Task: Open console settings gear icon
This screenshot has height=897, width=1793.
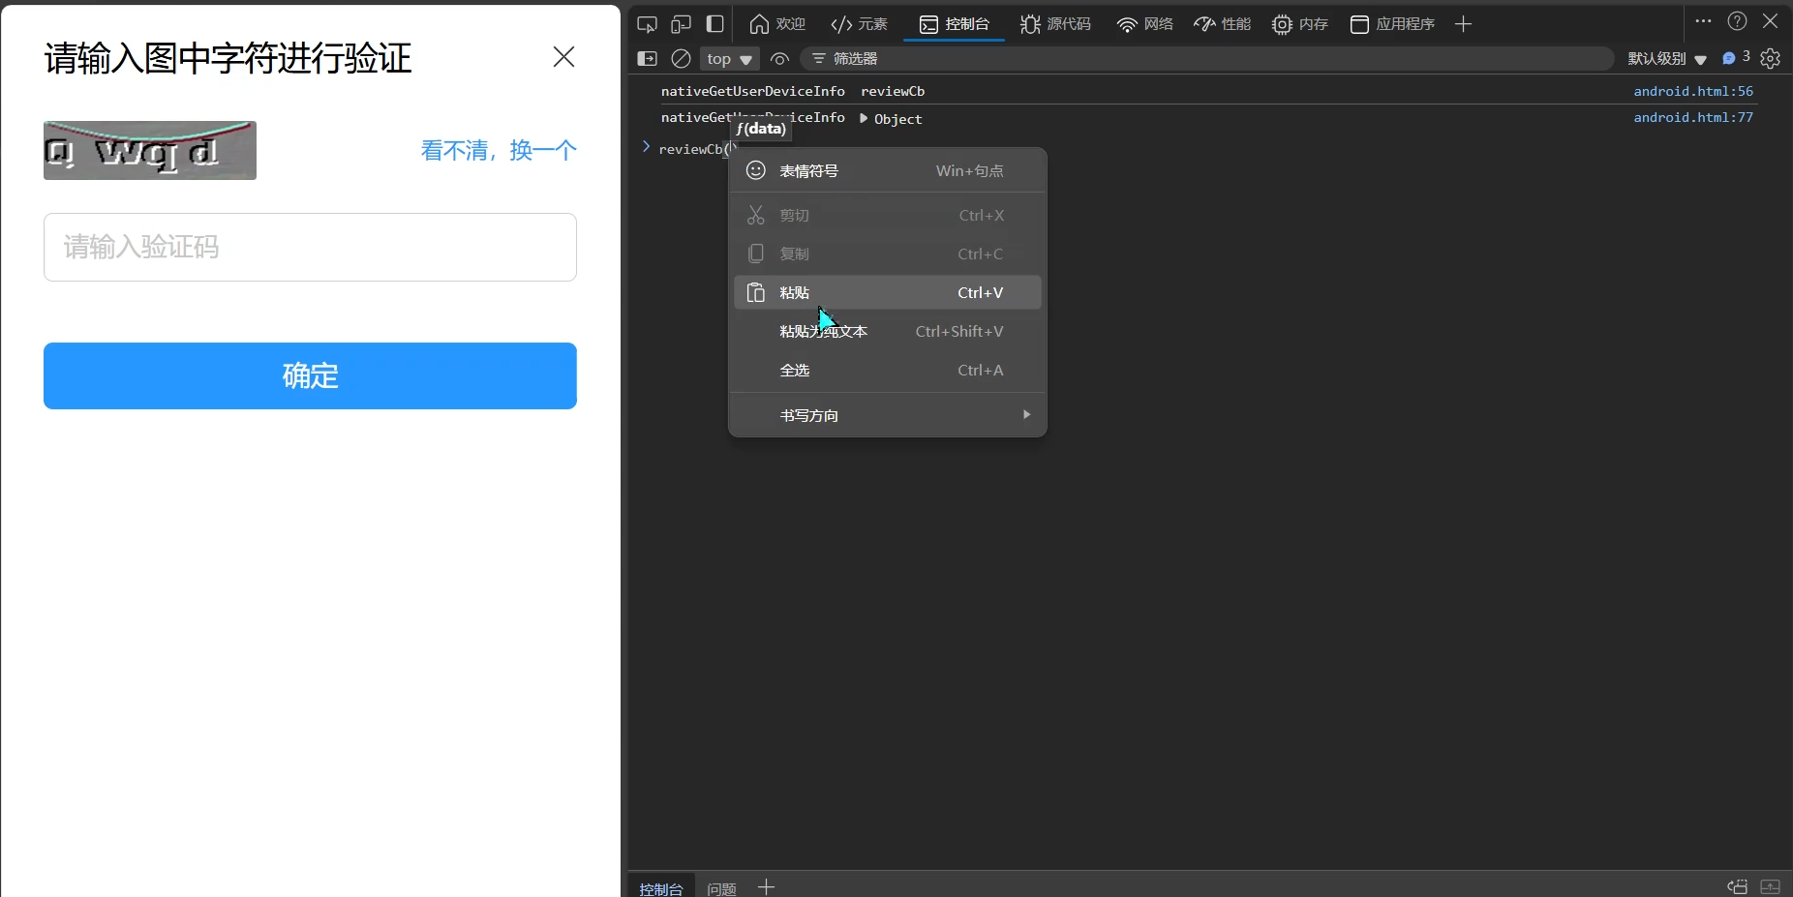Action: [1771, 59]
